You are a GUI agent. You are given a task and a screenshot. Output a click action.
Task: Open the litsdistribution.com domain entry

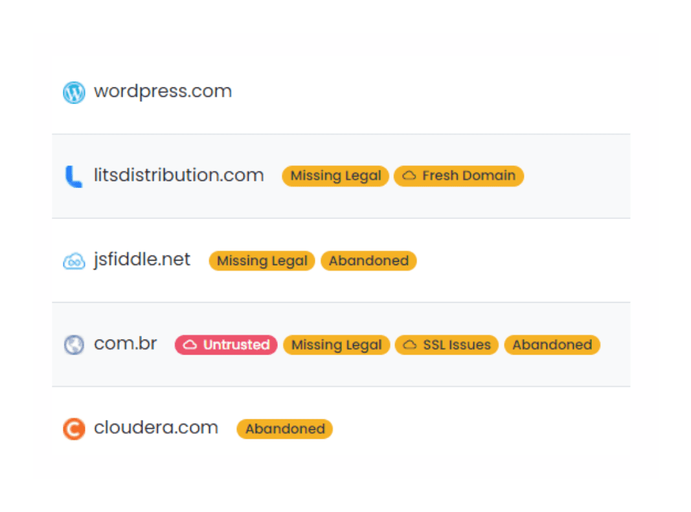coord(179,175)
